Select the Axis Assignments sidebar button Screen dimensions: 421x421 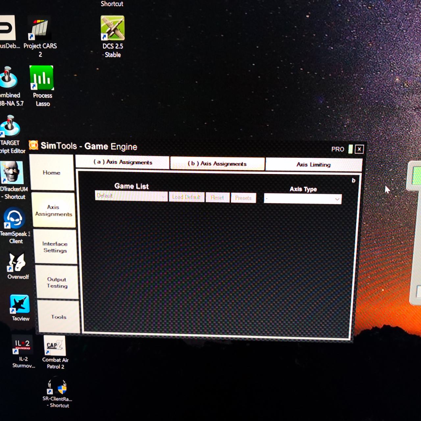pyautogui.click(x=54, y=210)
